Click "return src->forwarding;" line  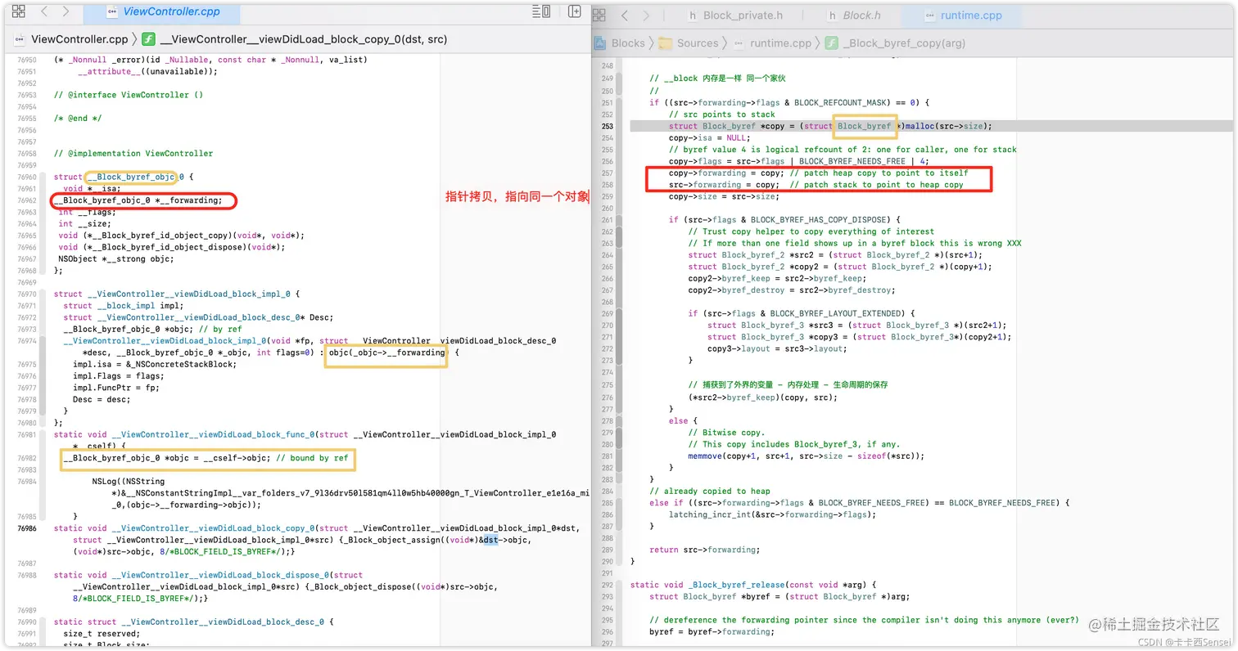704,550
